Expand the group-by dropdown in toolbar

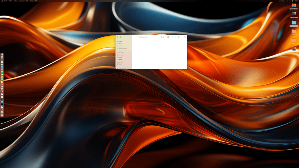pos(168,37)
